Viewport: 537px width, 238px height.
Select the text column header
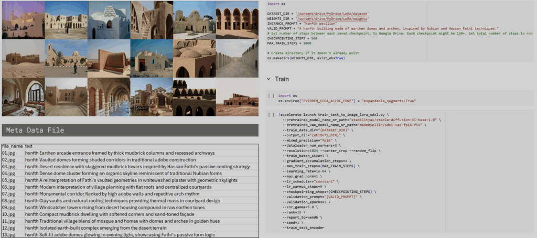point(29,146)
